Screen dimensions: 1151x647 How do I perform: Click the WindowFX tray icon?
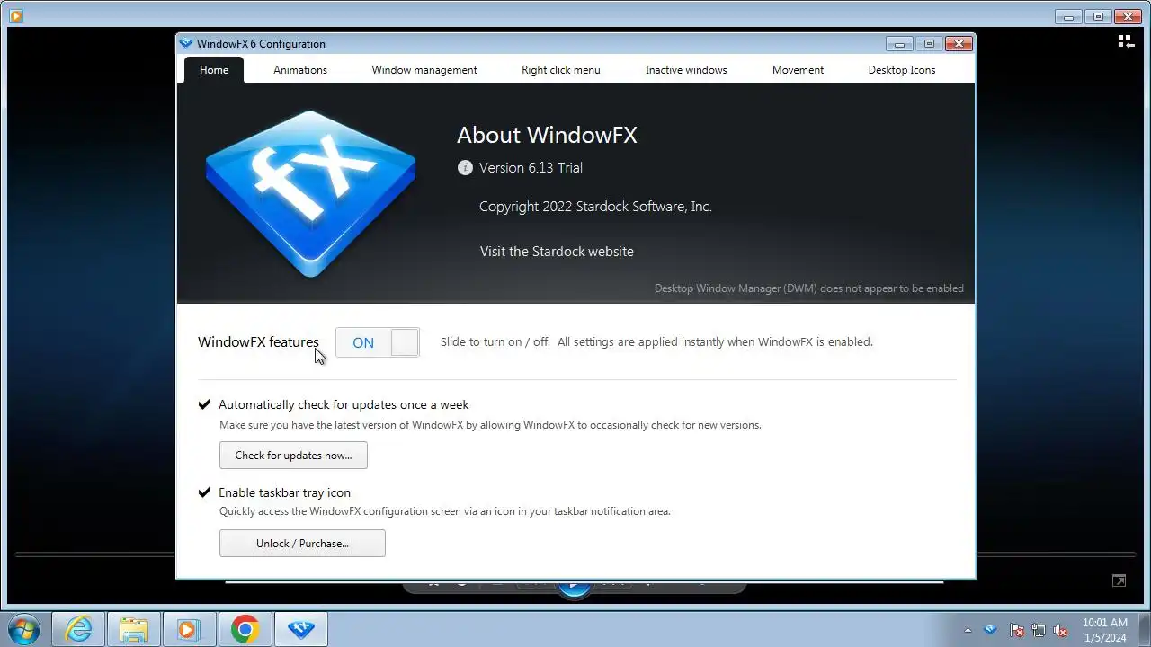(x=991, y=629)
